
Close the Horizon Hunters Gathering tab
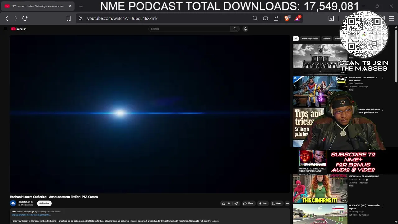(70, 6)
